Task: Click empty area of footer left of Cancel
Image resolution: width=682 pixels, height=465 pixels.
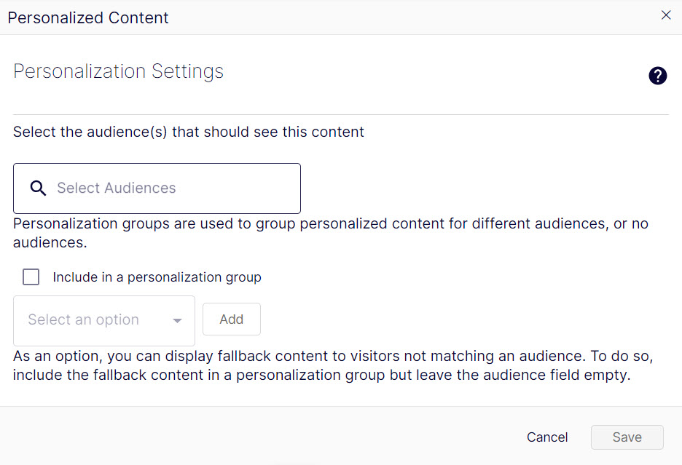Action: click(x=261, y=437)
